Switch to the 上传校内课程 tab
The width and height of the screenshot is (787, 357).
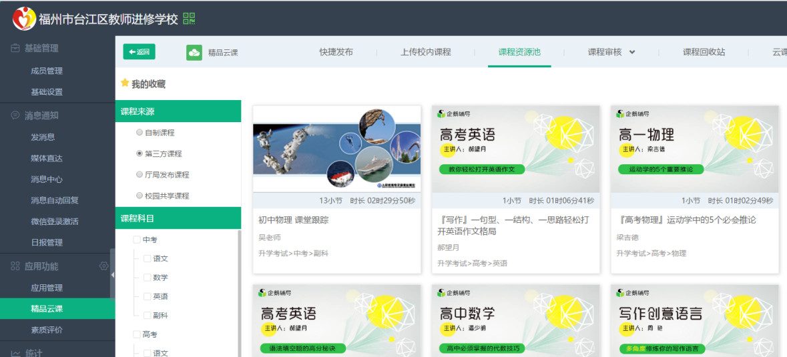tap(426, 52)
